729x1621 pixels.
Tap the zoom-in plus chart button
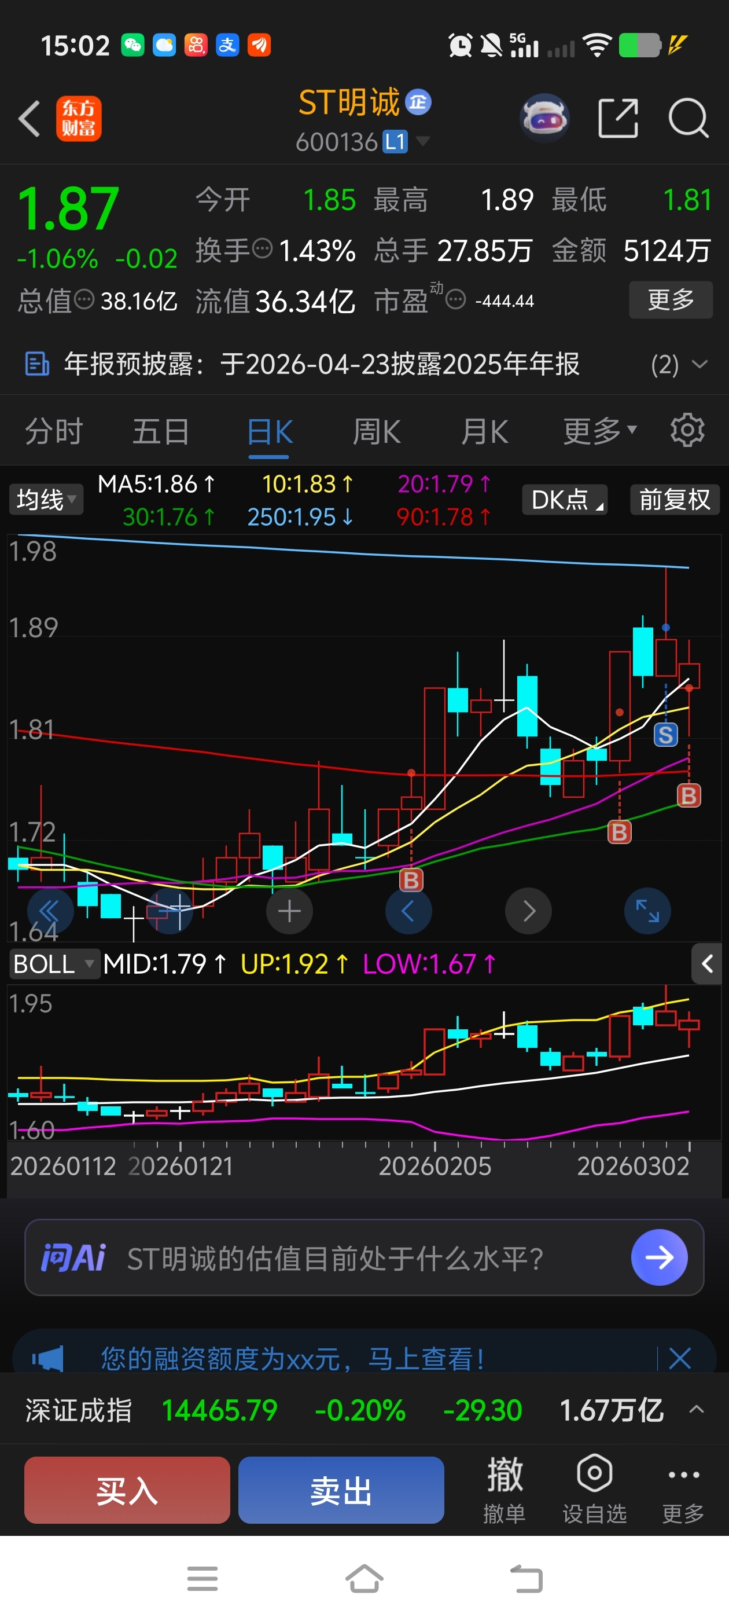289,911
